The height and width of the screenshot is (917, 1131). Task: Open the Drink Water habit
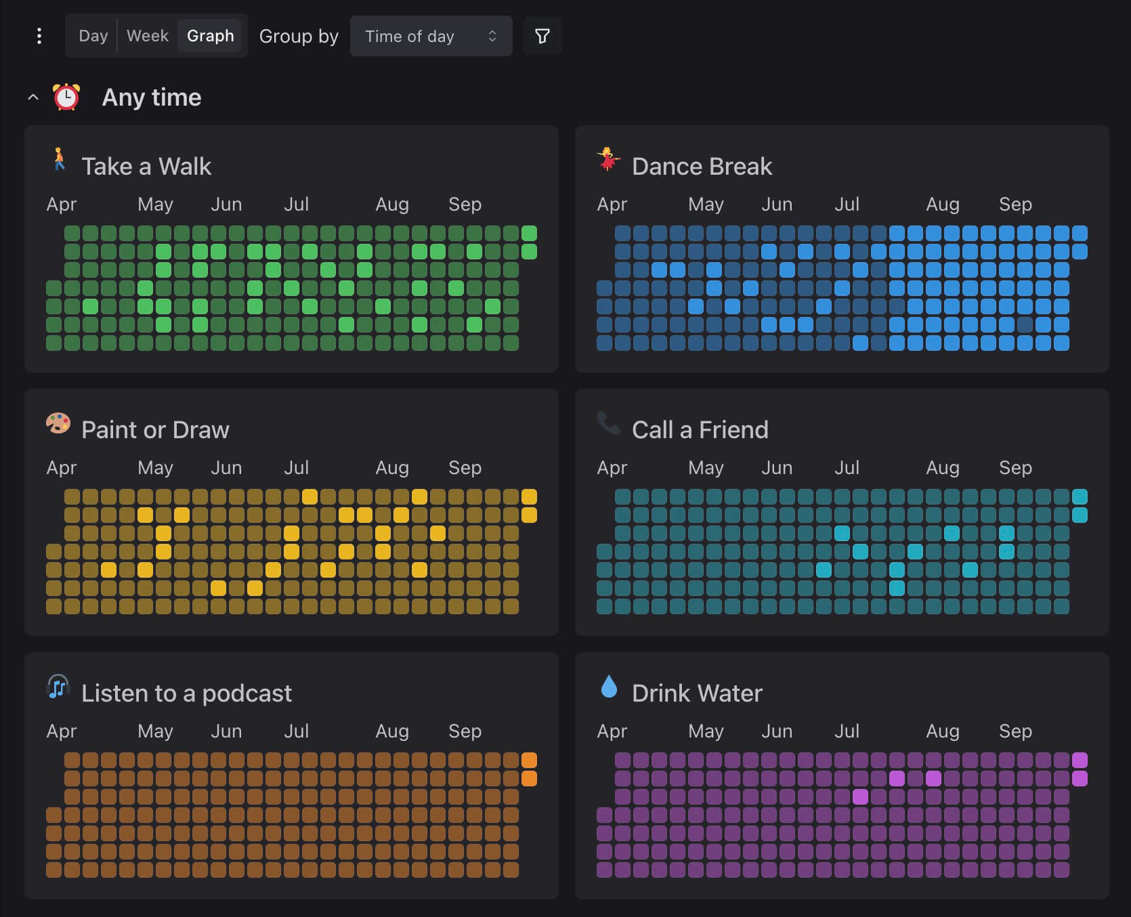click(696, 692)
